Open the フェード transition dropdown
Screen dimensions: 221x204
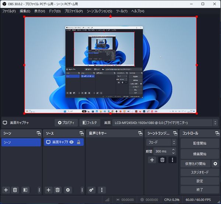[161, 142]
